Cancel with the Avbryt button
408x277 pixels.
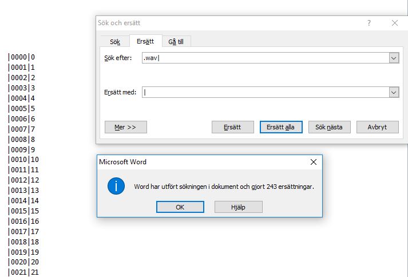click(377, 127)
